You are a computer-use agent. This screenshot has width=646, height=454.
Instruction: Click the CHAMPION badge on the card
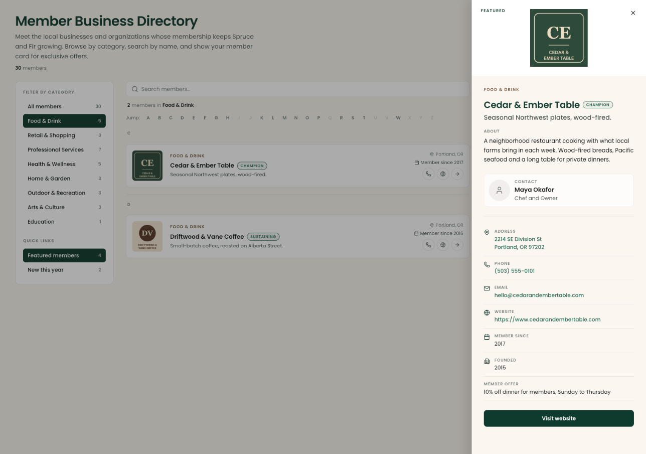click(252, 166)
